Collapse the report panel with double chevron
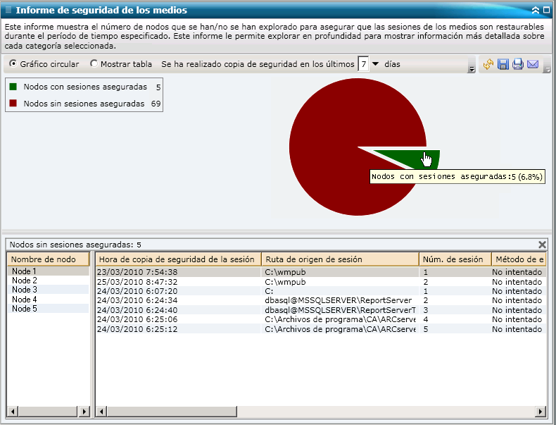Screen dimensions: 556x425 click(536, 10)
